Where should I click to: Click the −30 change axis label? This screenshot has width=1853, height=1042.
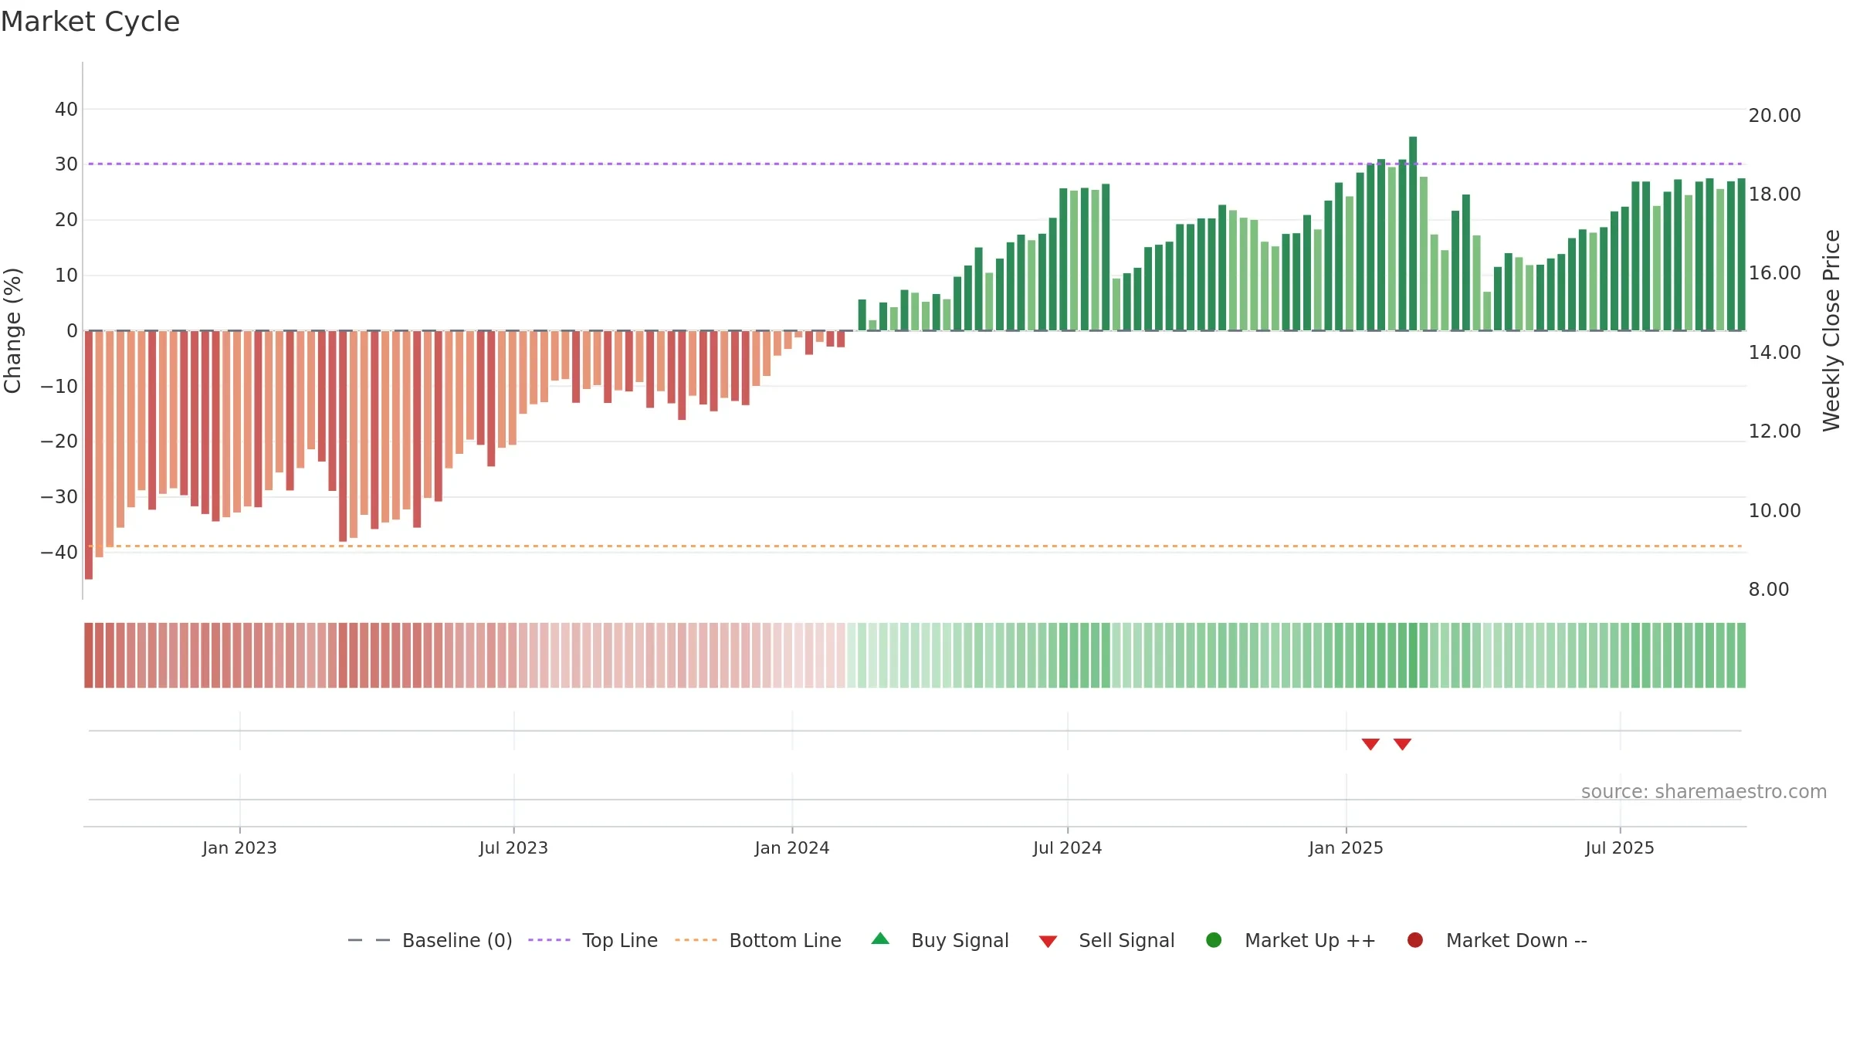point(59,496)
